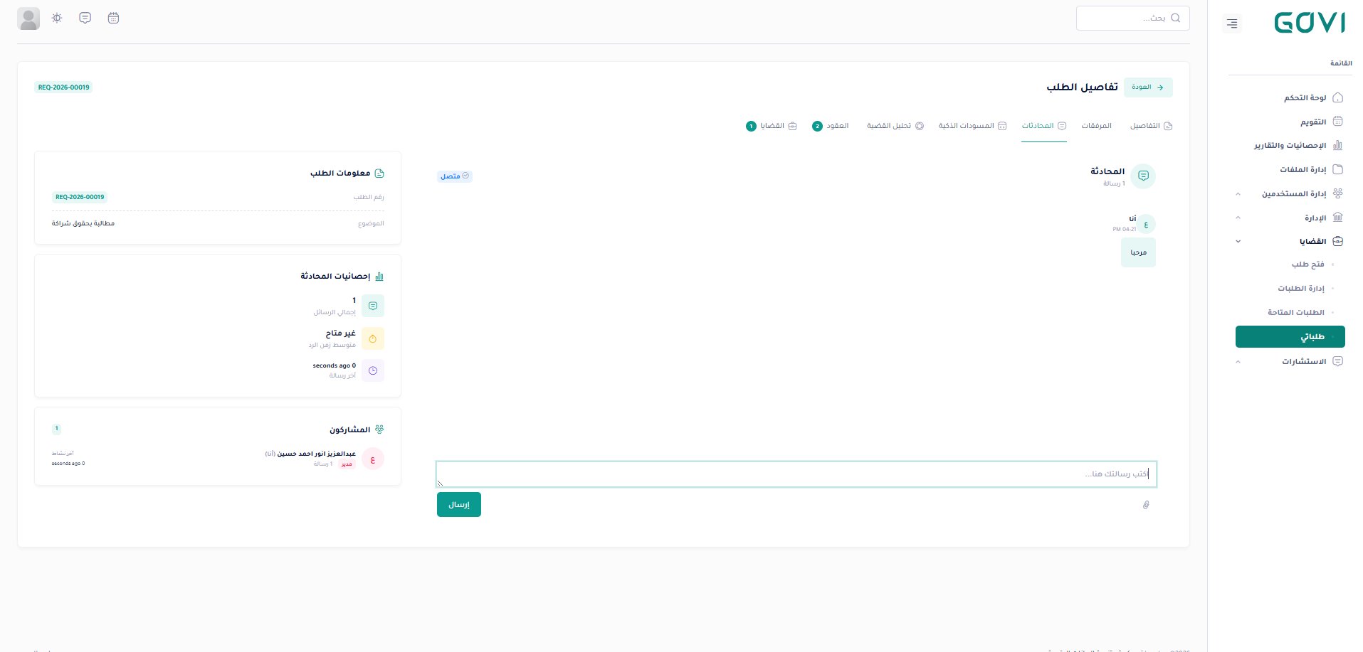The image size is (1363, 652).
Task: Switch to the المسودات الذكية tab
Action: 972,126
